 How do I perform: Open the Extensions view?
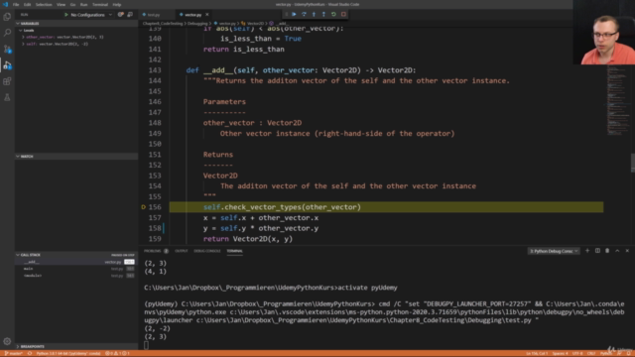click(7, 81)
